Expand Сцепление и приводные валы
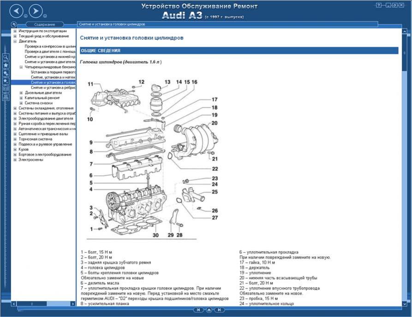Viewport: 412px width, 317px height. [15, 134]
